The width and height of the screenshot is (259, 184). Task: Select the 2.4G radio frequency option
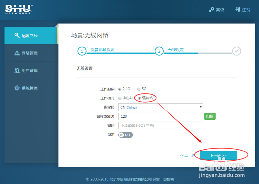[120, 89]
